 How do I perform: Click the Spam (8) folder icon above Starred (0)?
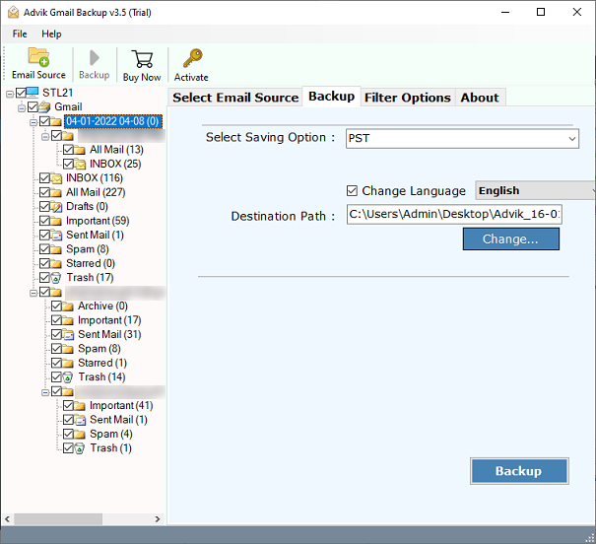pyautogui.click(x=56, y=249)
